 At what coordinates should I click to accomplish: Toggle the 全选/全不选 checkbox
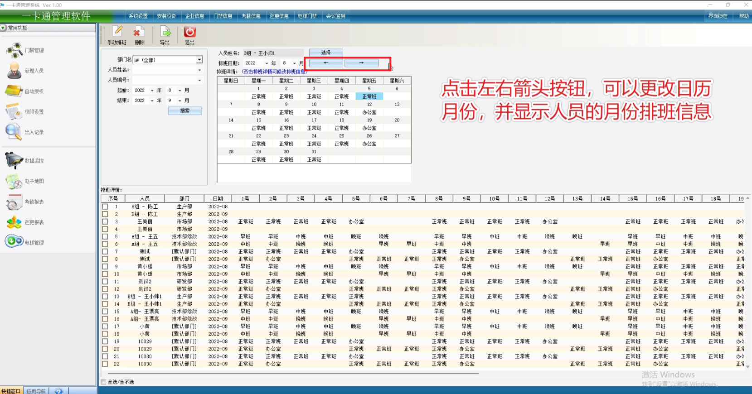(104, 382)
